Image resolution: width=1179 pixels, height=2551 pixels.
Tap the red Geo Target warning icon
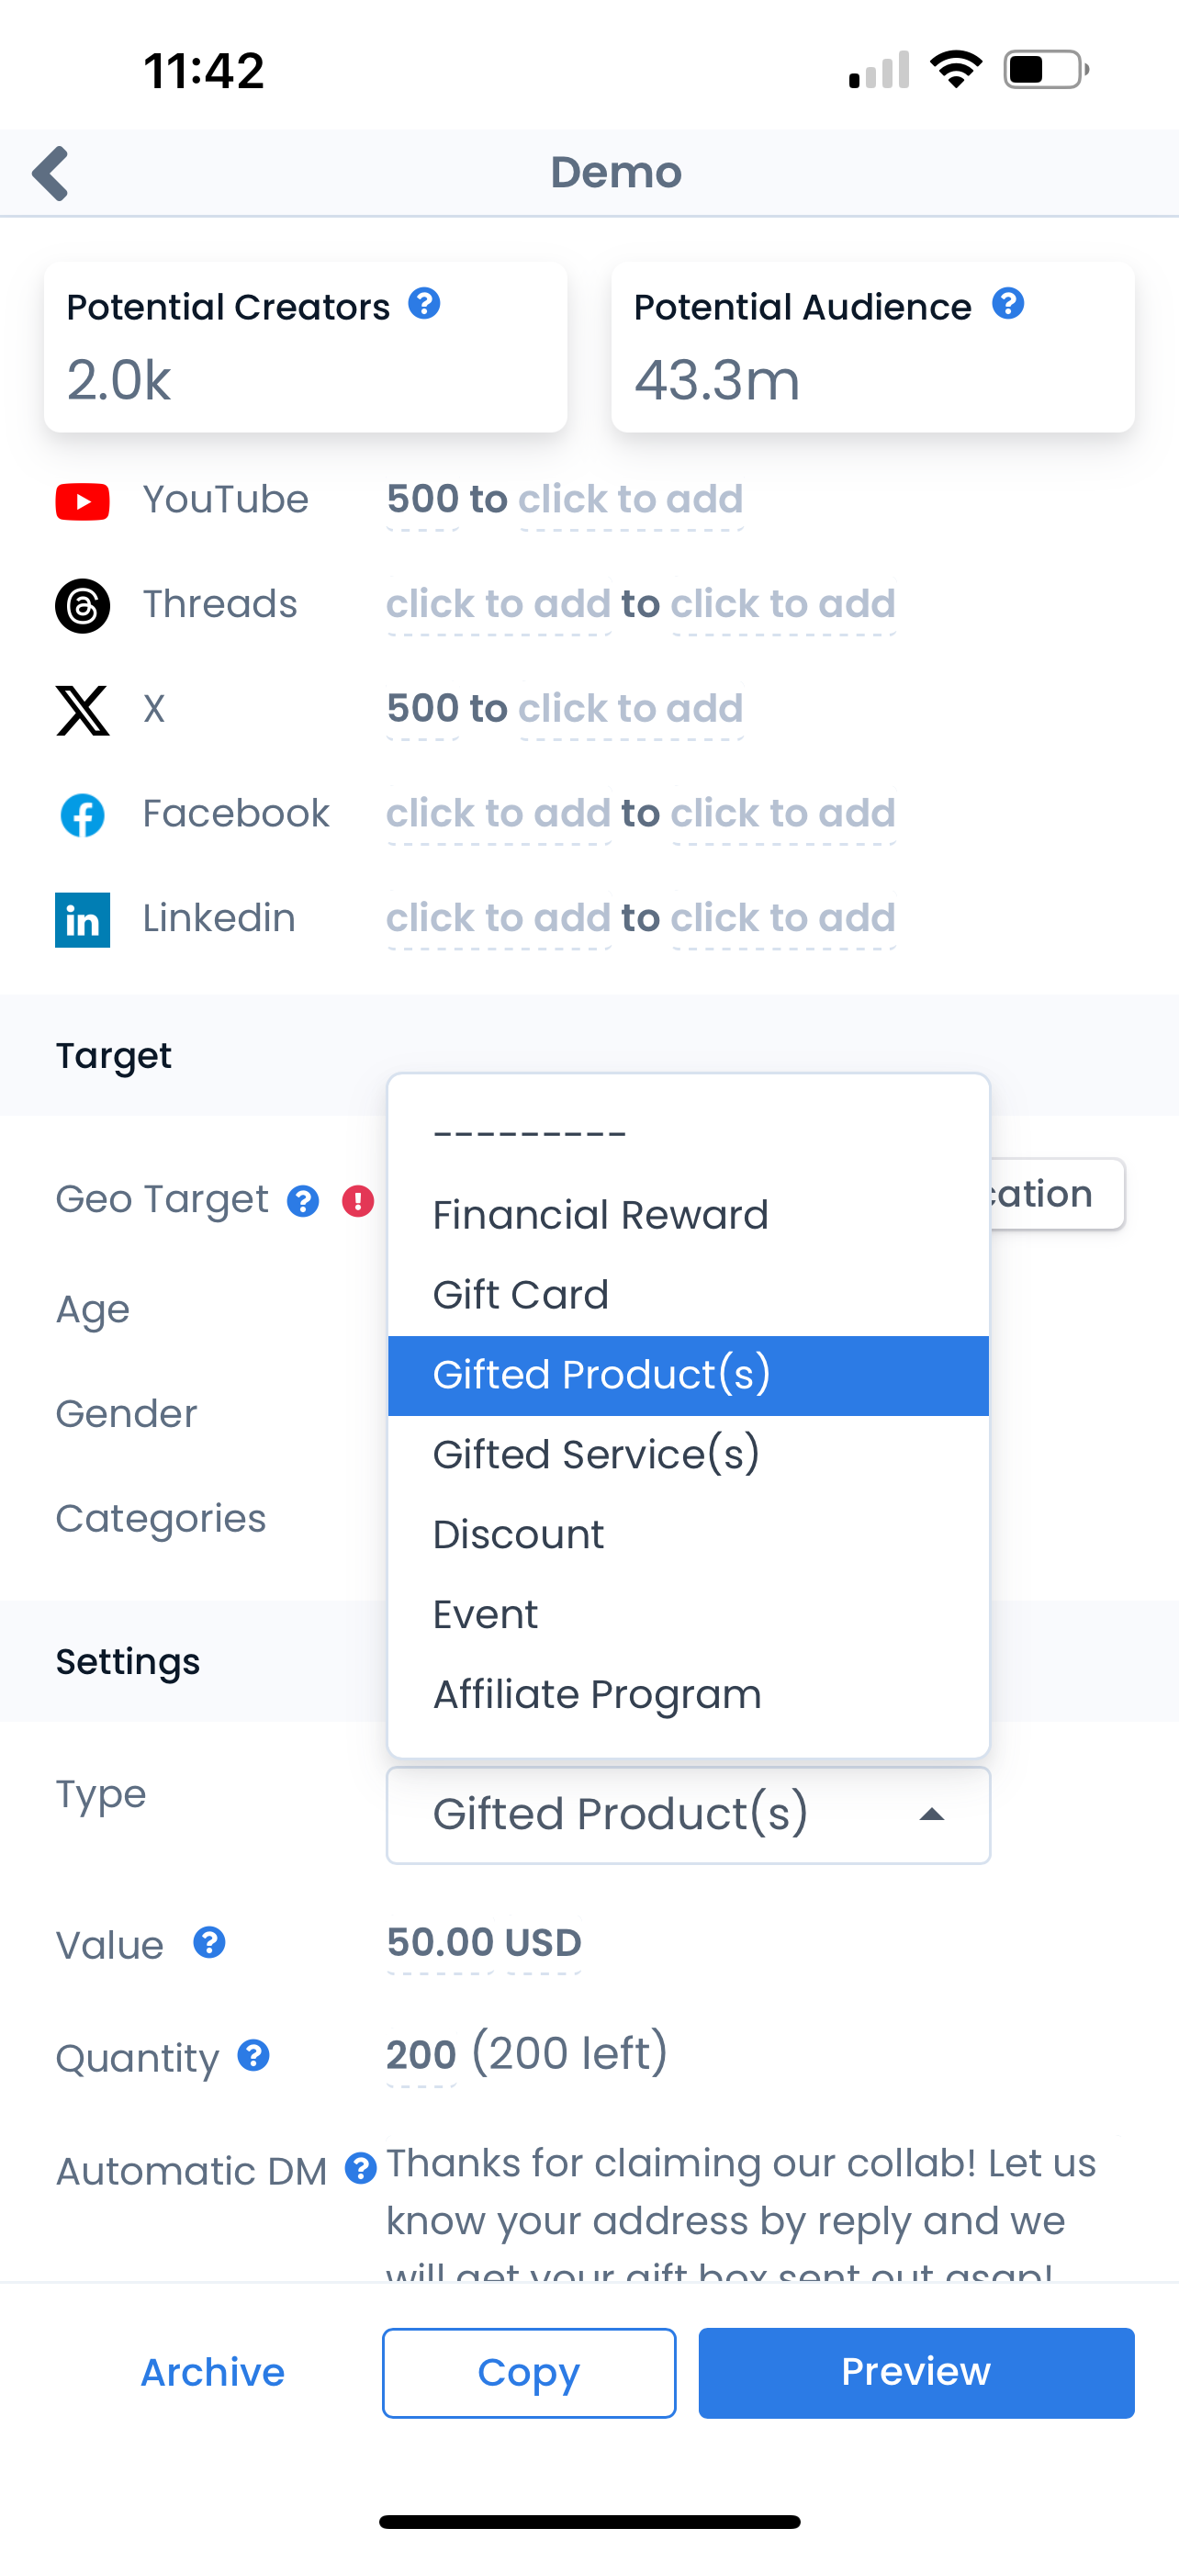coord(357,1201)
